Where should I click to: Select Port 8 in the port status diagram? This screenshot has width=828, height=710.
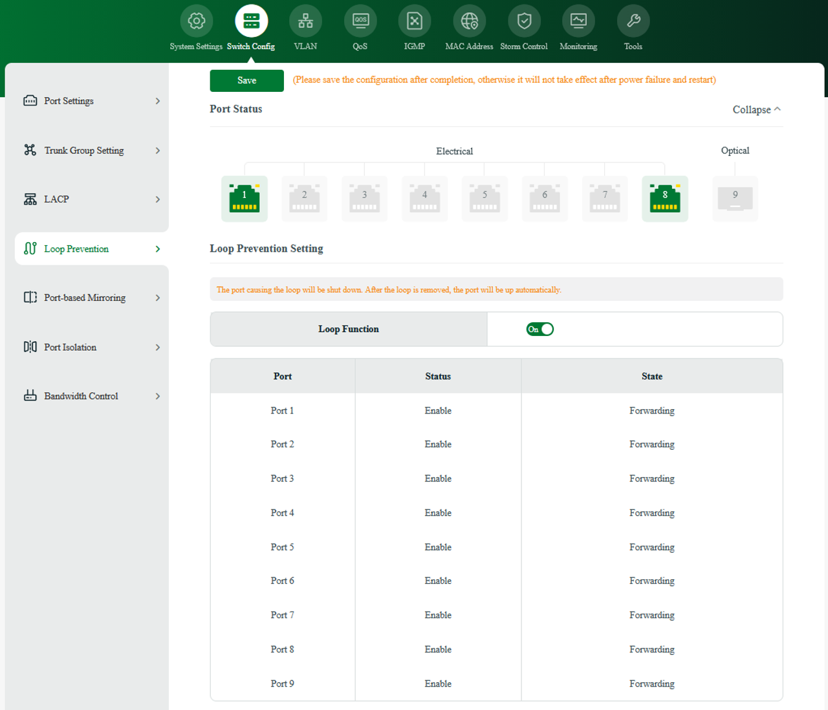click(x=665, y=198)
